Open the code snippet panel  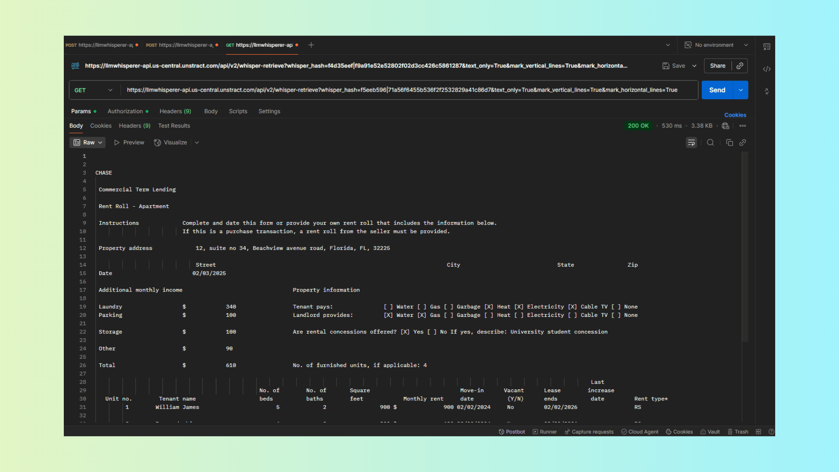tap(767, 69)
